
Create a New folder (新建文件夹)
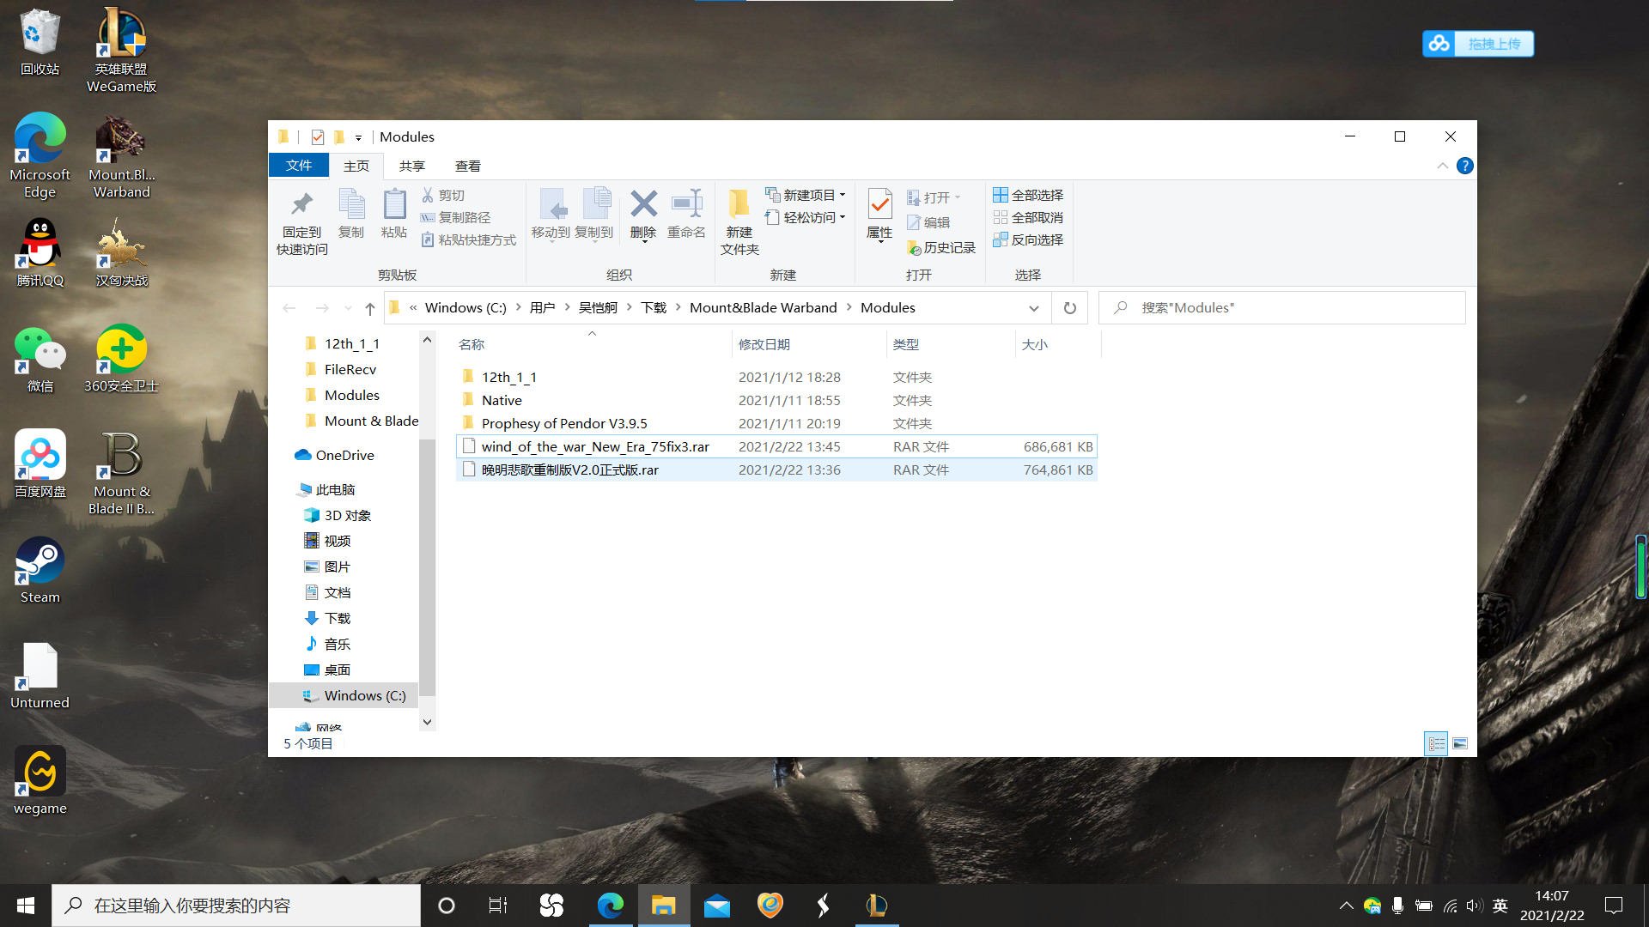pos(739,222)
